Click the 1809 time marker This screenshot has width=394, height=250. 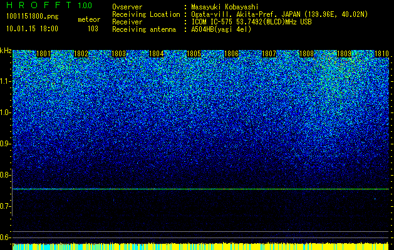click(344, 54)
